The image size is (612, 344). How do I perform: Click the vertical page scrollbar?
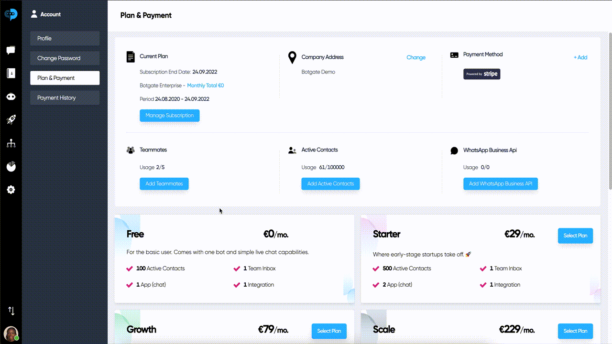click(610, 111)
